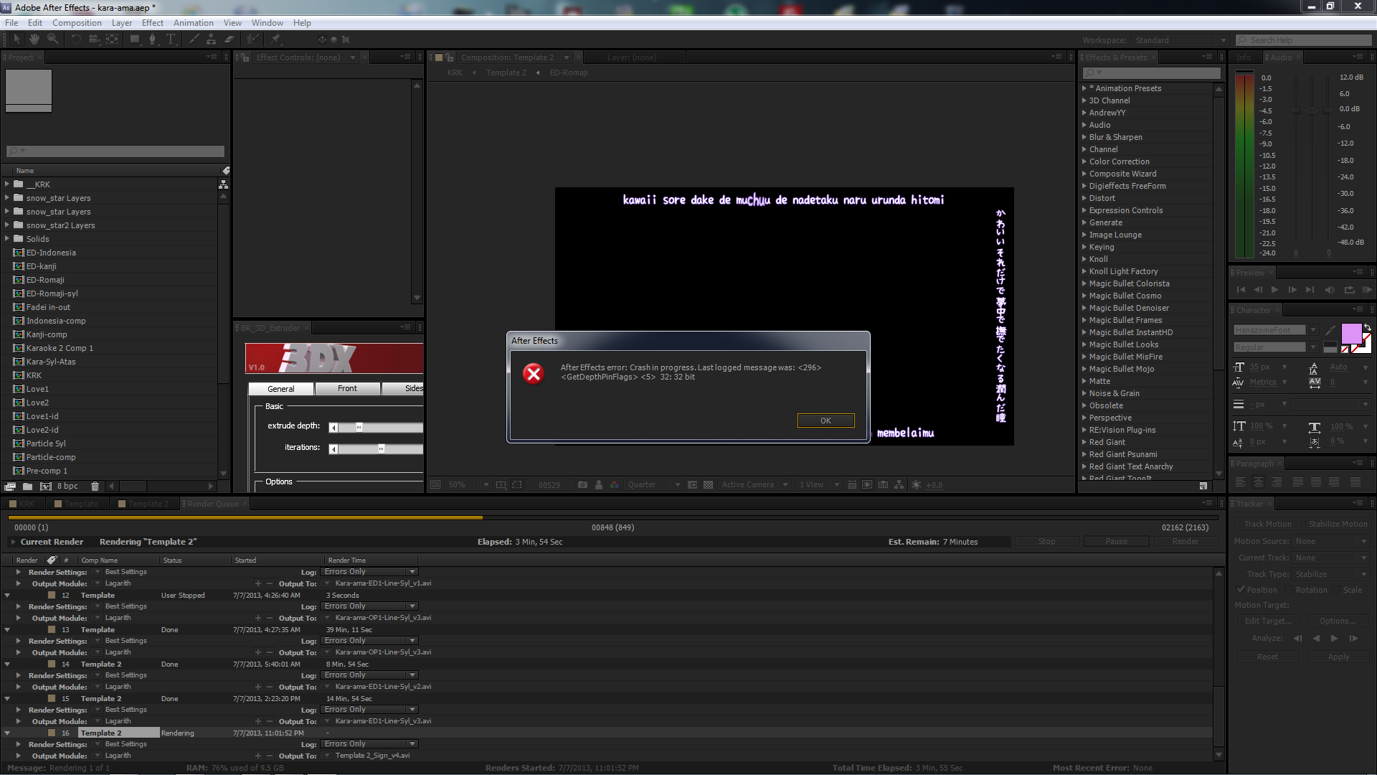This screenshot has height=775, width=1377.
Task: Click the Stop render button
Action: 1046,542
